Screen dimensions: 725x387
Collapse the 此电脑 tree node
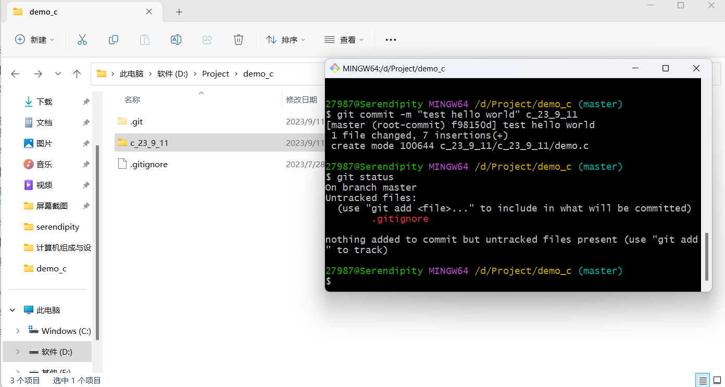click(12, 310)
